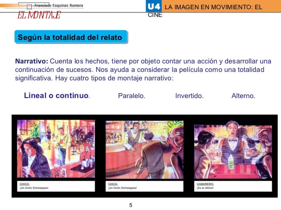Screen dimensions: 281x210
Task: Click the U4 unit badge
Action: (x=154, y=7)
